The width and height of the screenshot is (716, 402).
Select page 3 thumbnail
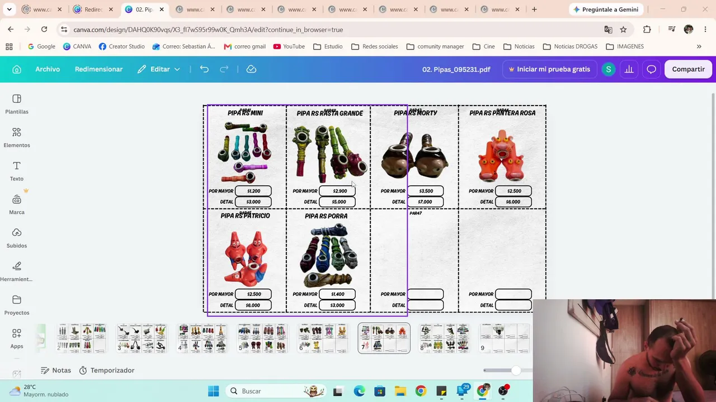(142, 338)
